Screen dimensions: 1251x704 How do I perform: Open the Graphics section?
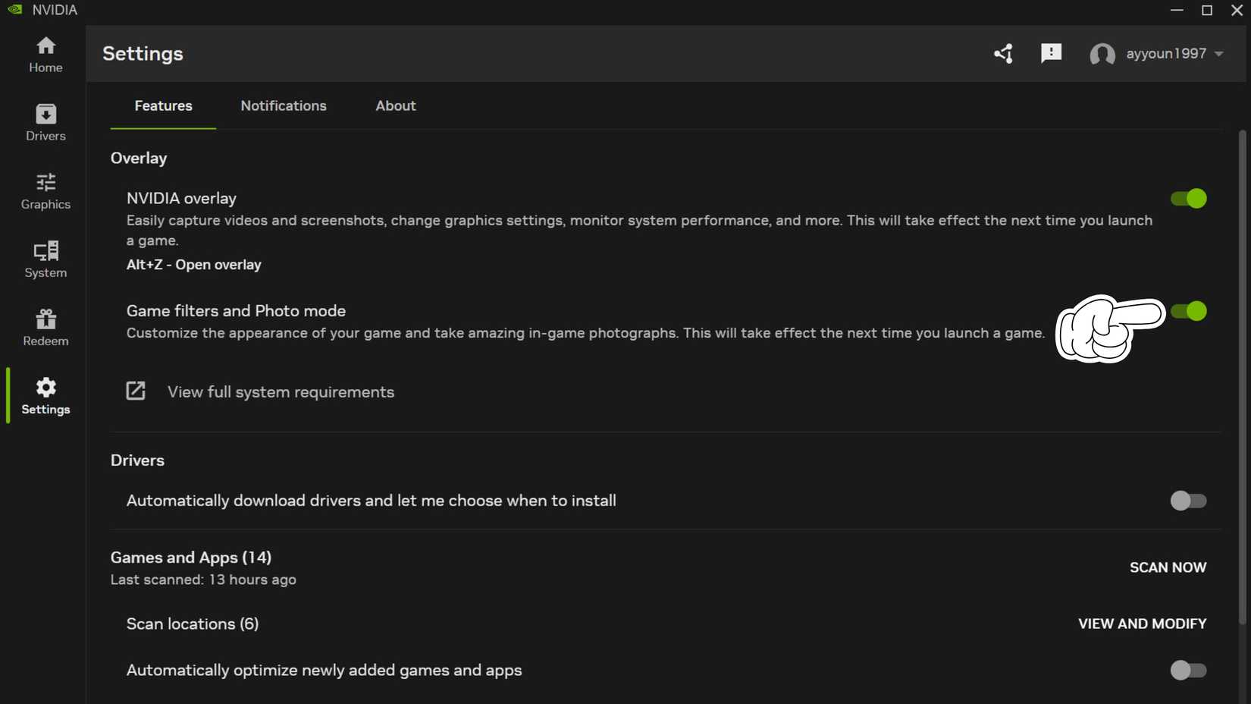click(x=45, y=191)
